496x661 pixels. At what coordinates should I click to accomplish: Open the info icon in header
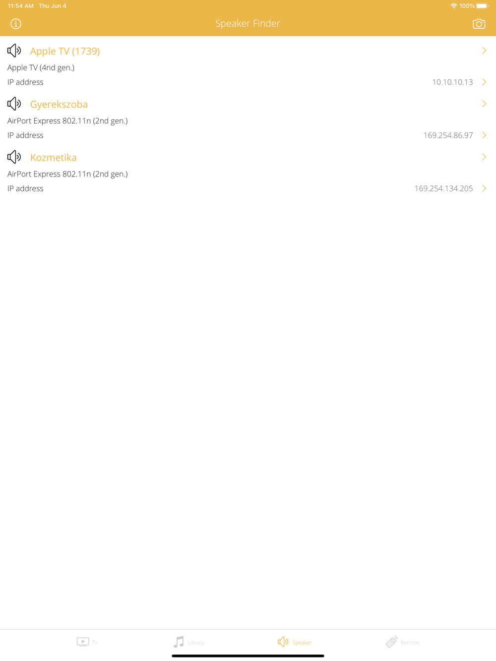point(16,24)
